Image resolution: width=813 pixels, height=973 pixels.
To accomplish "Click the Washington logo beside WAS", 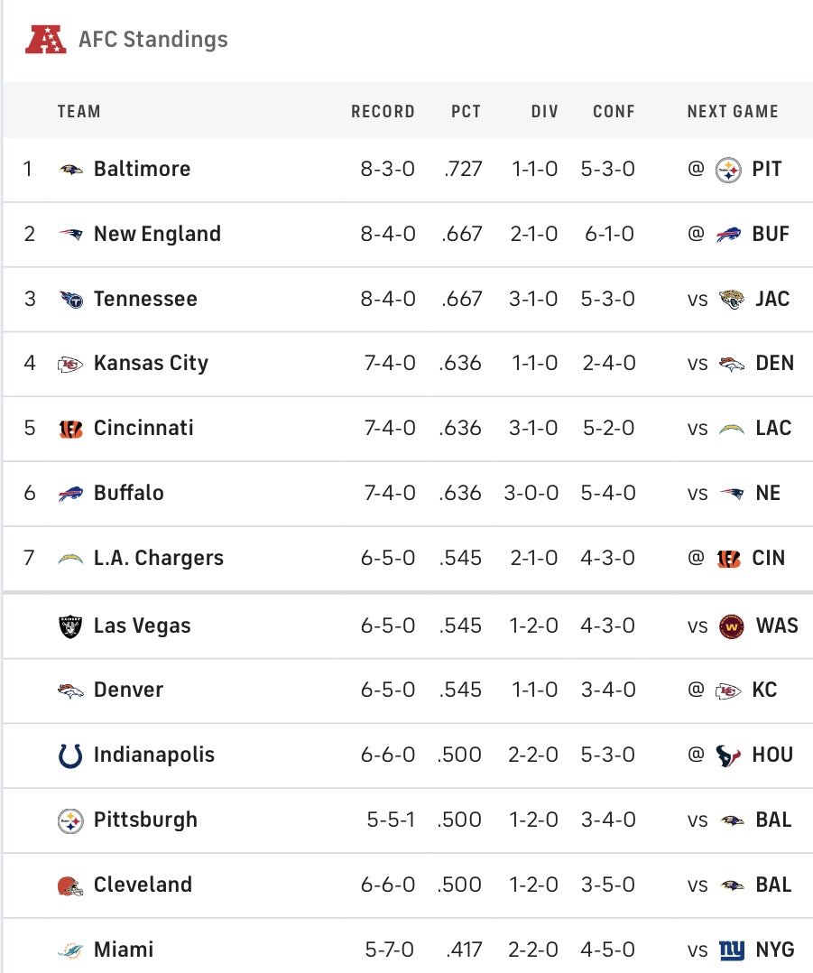I will pos(732,626).
